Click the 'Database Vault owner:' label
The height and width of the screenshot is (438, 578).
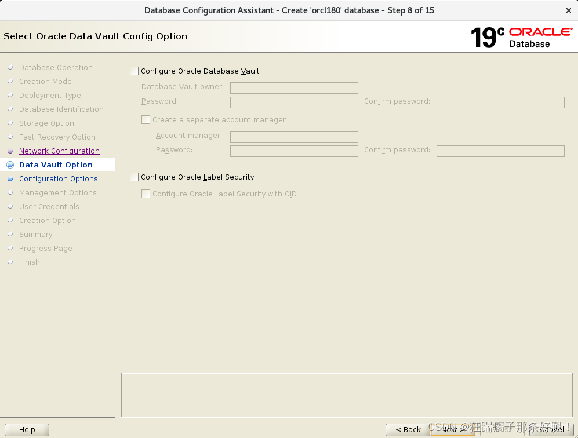tap(183, 87)
